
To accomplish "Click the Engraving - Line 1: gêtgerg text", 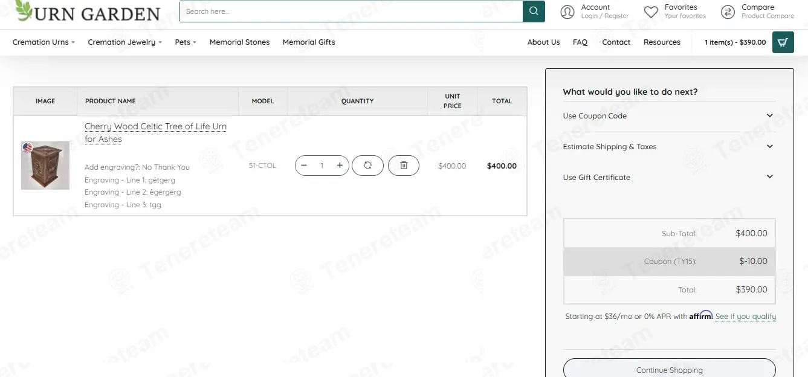I will [x=130, y=180].
